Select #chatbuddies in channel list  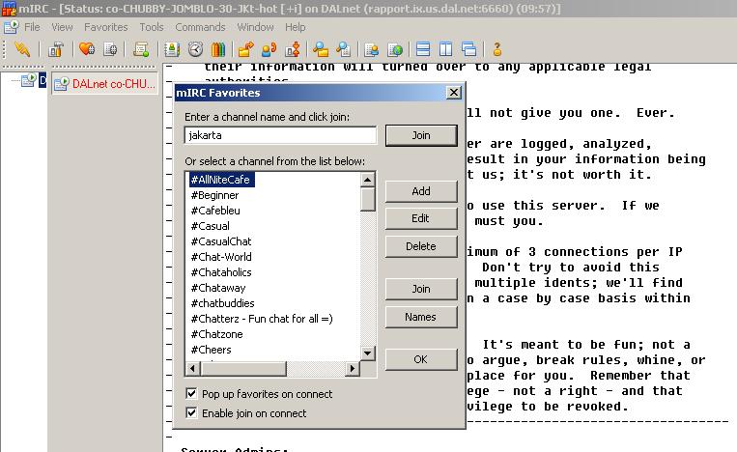222,303
